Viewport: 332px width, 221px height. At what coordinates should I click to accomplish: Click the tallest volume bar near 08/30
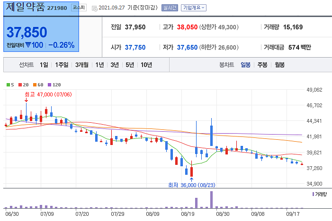(x=211, y=200)
